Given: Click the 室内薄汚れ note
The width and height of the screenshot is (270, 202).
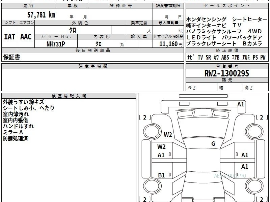Looking at the screenshot, I should 16,114.
